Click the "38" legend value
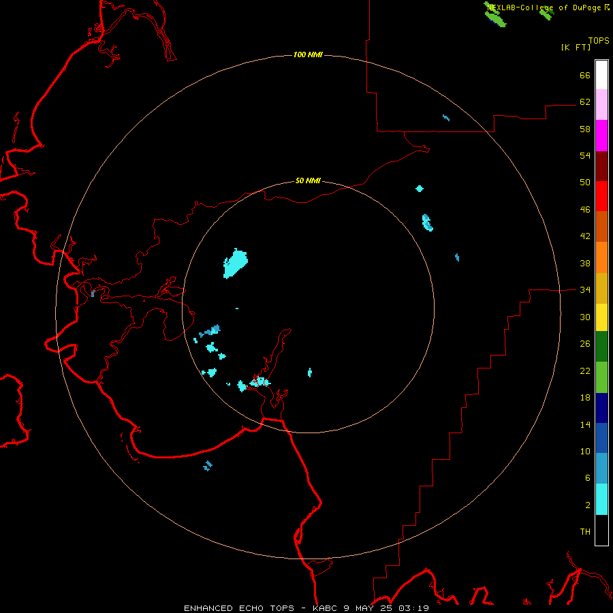 tap(585, 263)
